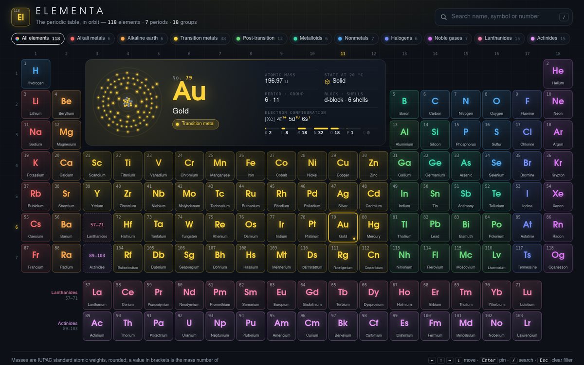The width and height of the screenshot is (584, 365).
Task: Select the Oganesson element tile
Action: 558,258
